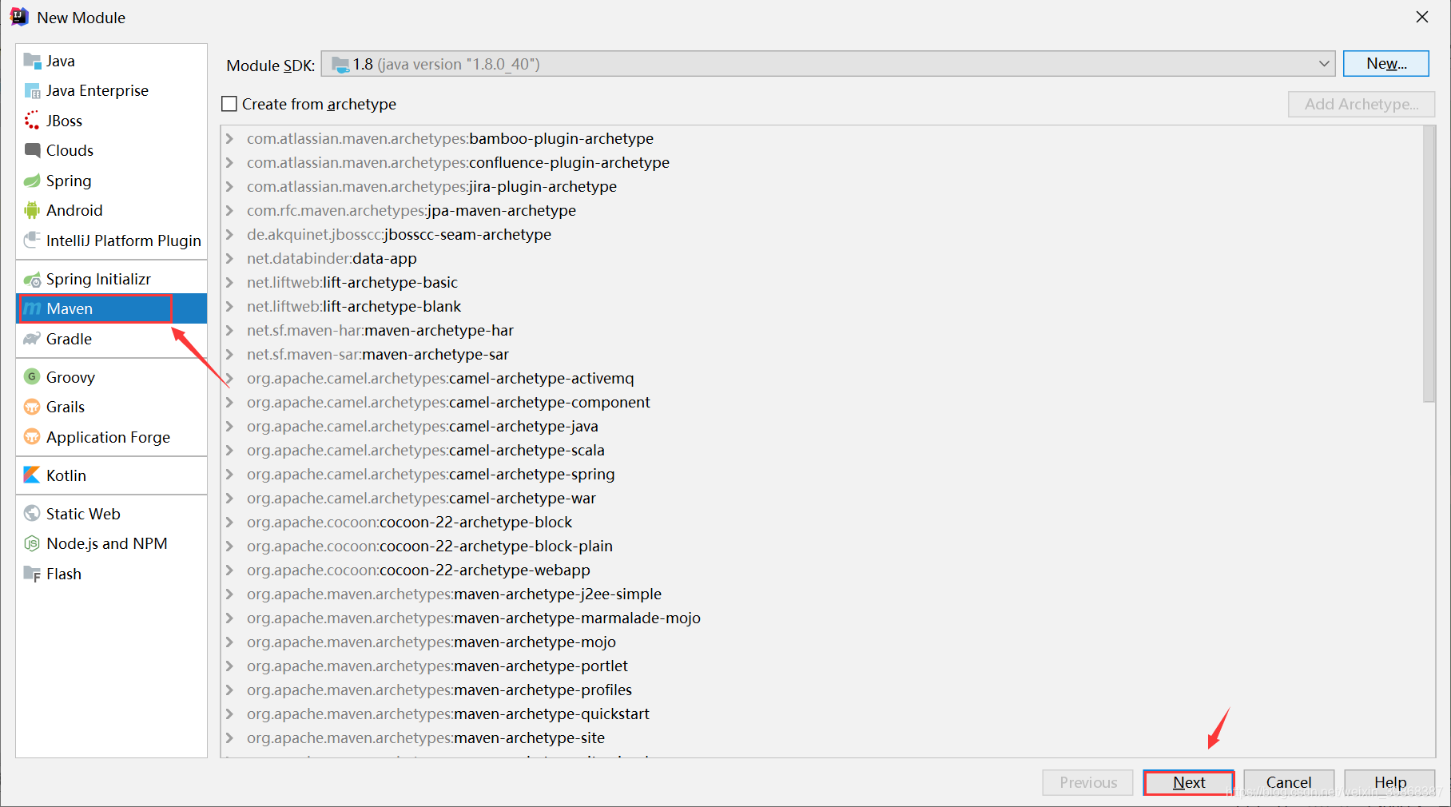The width and height of the screenshot is (1451, 807).
Task: Choose the Spring leaf icon
Action: pyautogui.click(x=32, y=181)
